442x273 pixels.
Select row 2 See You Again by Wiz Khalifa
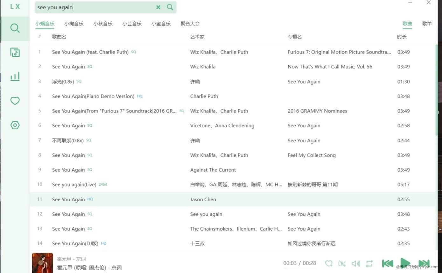233,67
